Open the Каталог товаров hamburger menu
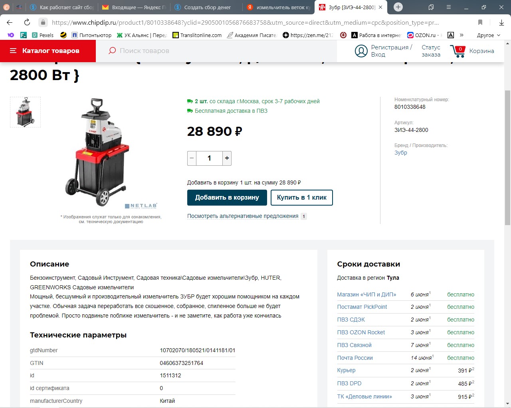This screenshot has height=408, width=511. 48,51
